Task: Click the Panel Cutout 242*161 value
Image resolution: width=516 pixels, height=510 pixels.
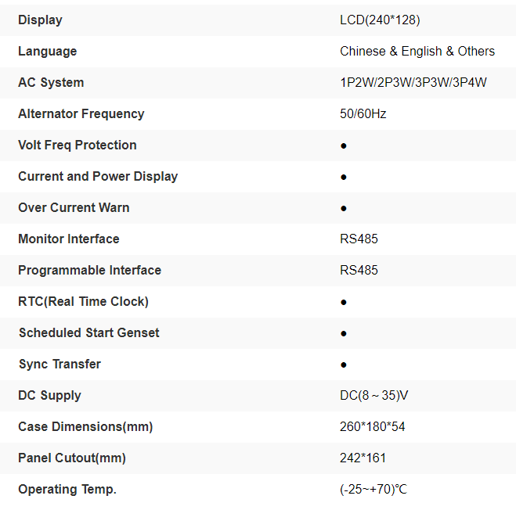Action: pos(363,458)
